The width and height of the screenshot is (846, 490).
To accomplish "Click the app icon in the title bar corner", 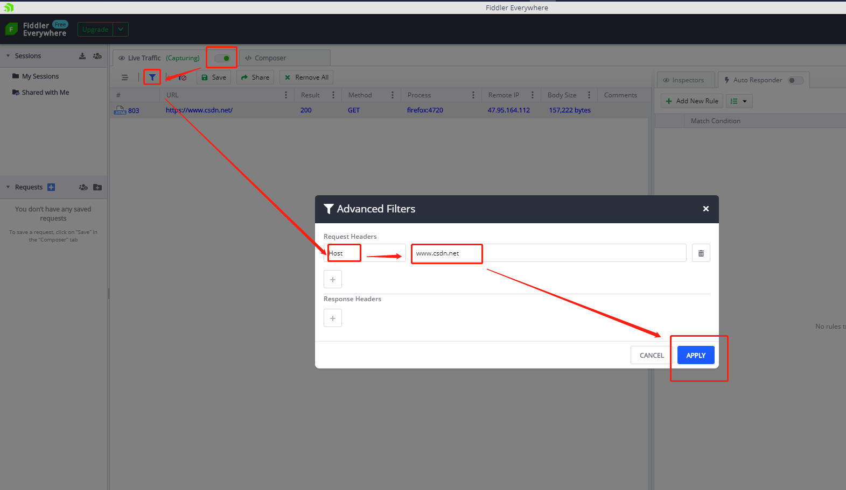I will click(9, 8).
